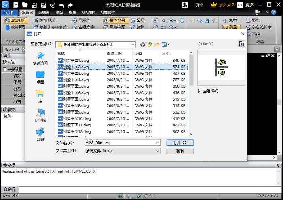This screenshot has width=283, height=200.
Task: Open Libraries (库) location in sidebar
Action: pyautogui.click(x=40, y=96)
